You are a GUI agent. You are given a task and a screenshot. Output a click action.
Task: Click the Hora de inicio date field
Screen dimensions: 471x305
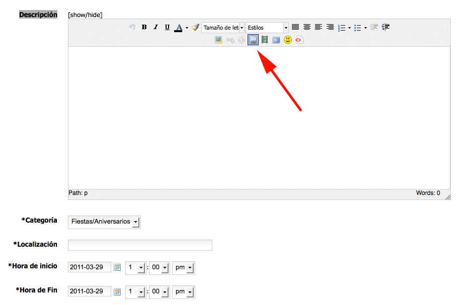click(x=90, y=267)
